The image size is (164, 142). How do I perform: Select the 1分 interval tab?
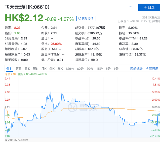tap(116, 69)
